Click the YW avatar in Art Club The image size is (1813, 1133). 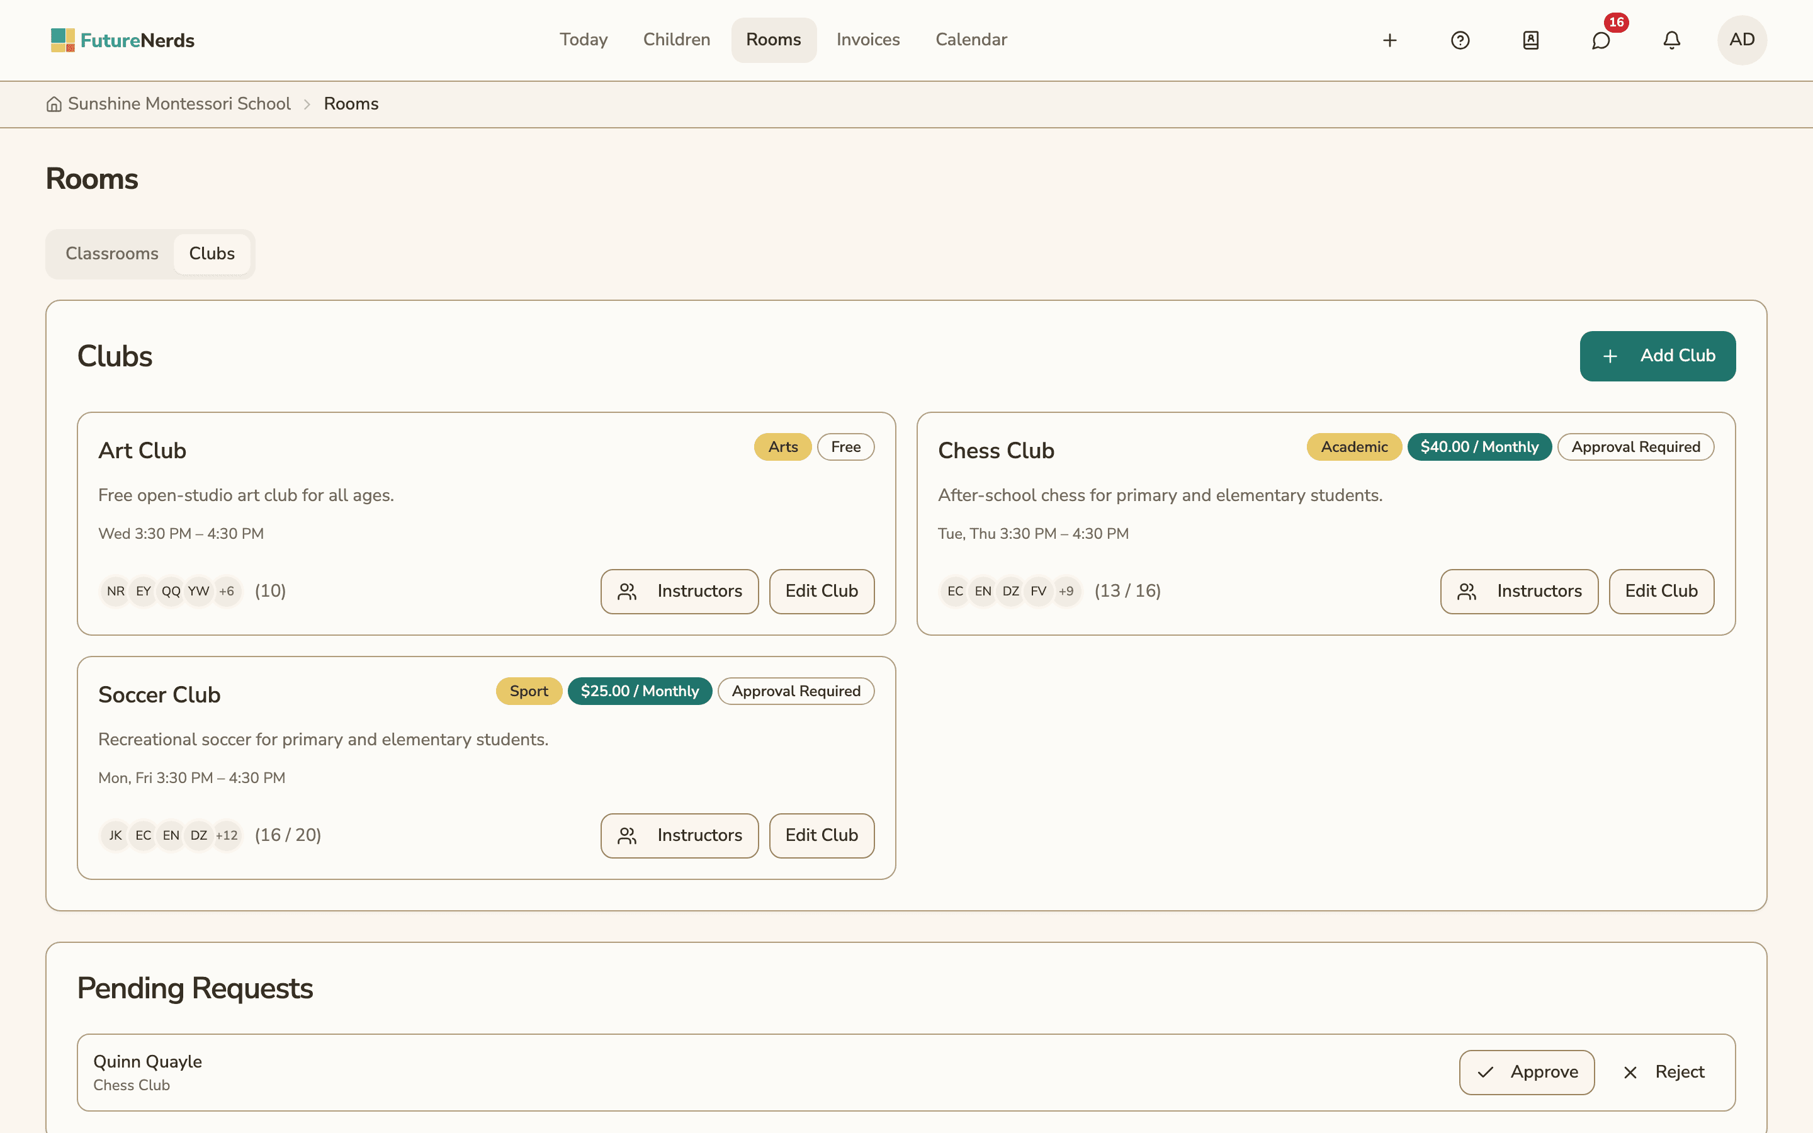point(198,591)
